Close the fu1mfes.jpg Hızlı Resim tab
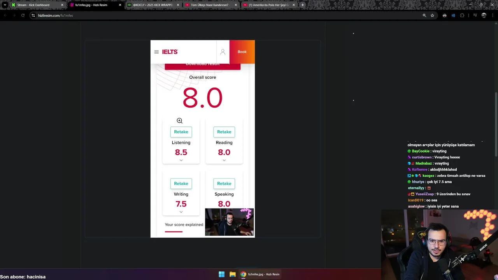This screenshot has height=280, width=498. (120, 5)
